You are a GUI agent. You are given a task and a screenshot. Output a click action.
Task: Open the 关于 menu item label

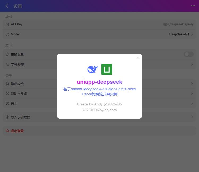[x=14, y=104]
